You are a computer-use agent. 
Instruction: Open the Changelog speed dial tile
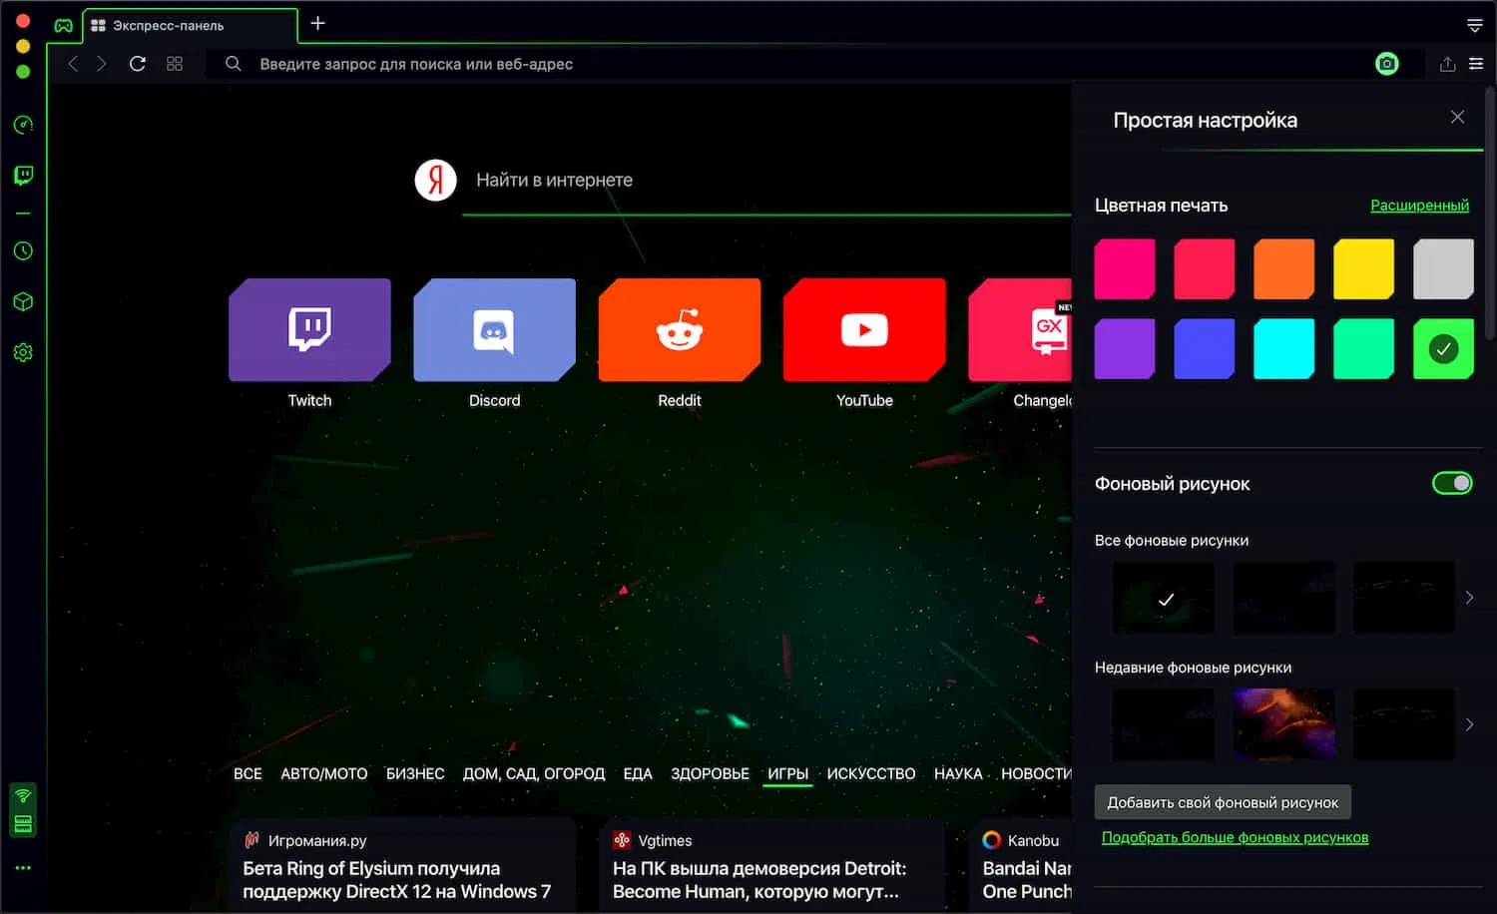click(1020, 330)
